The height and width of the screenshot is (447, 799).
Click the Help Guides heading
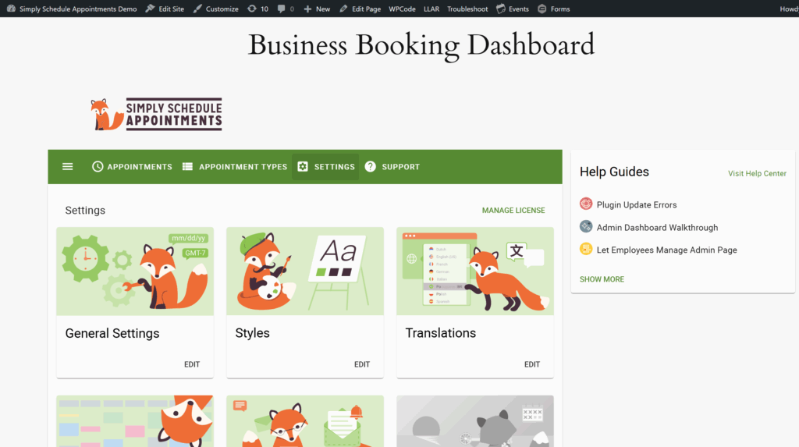coord(614,172)
